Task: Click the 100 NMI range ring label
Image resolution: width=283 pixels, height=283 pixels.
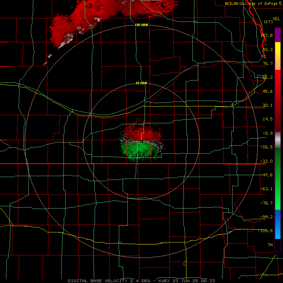Action: point(141,25)
